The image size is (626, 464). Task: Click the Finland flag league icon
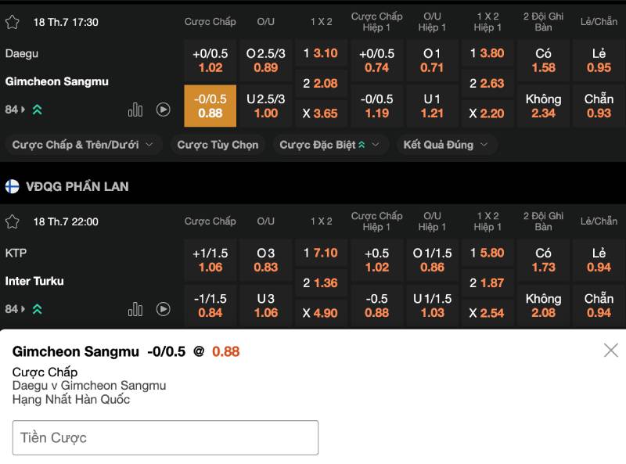click(x=13, y=186)
